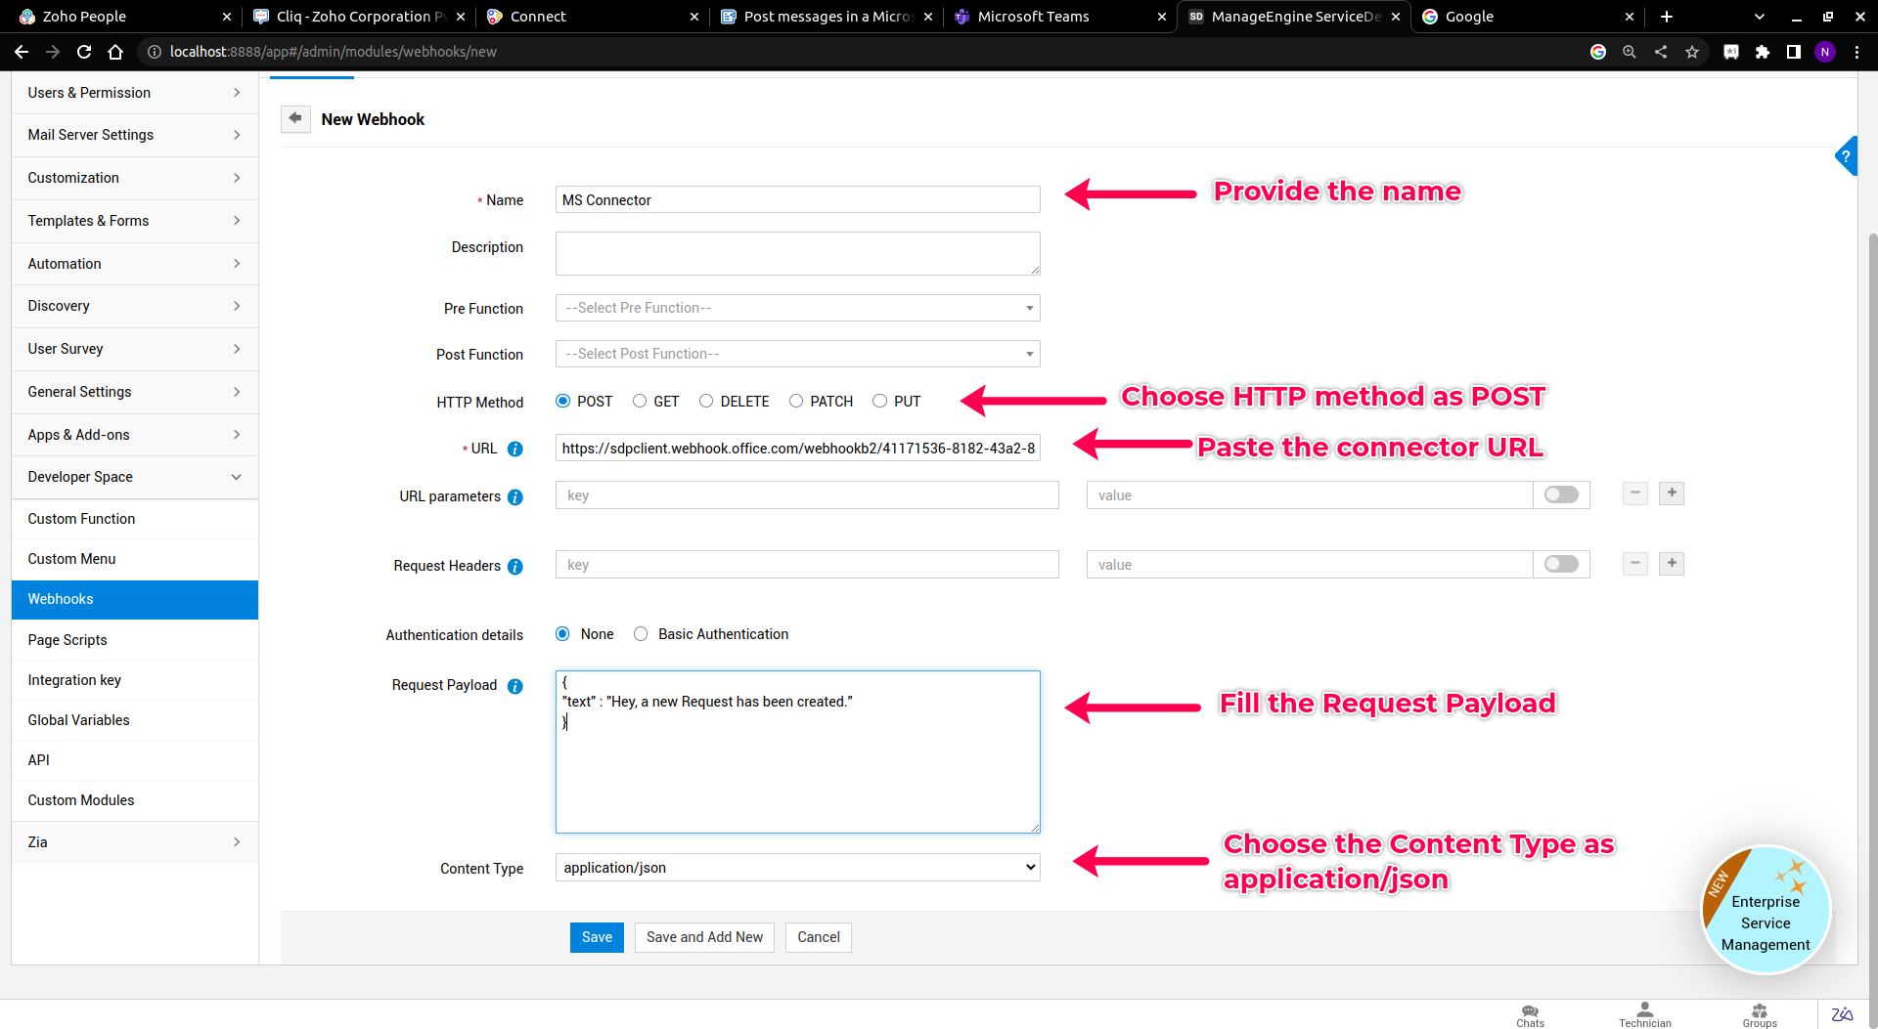The height and width of the screenshot is (1029, 1878).
Task: Click the Name input field
Action: pyautogui.click(x=797, y=200)
